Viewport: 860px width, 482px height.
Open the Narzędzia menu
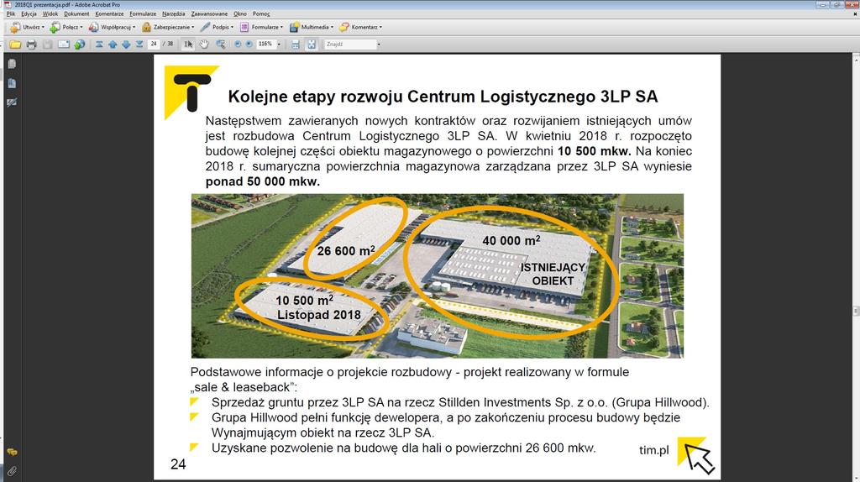(173, 13)
